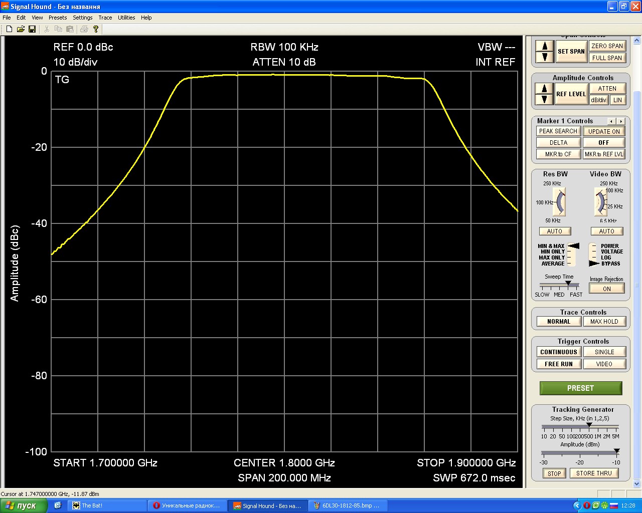Click the green PRESET button
Viewport: 642px width, 513px height.
(x=580, y=388)
